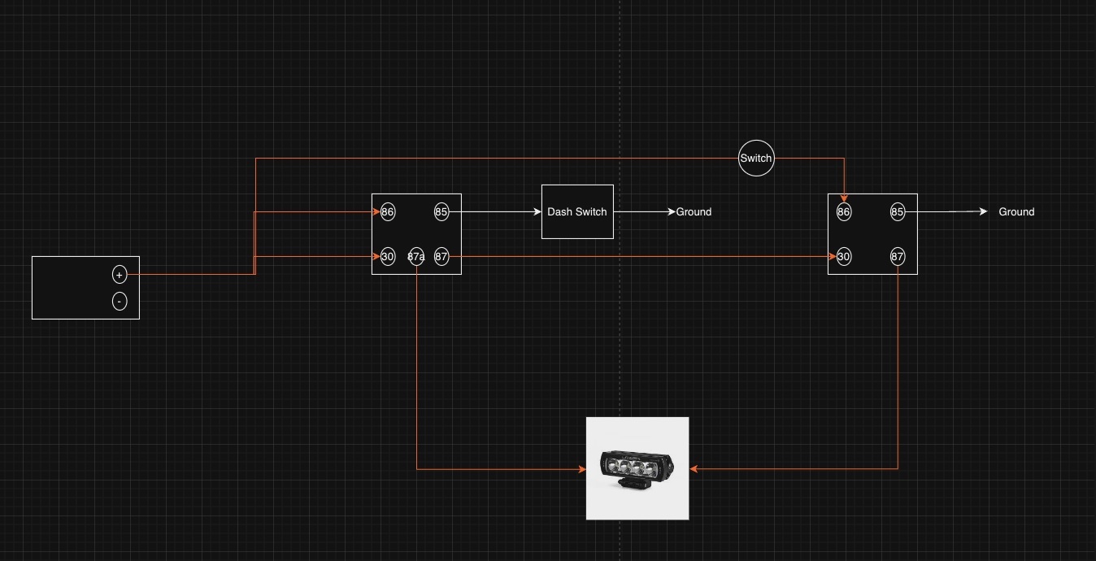Viewport: 1096px width, 561px height.
Task: Click the Ground label after Dash Switch
Action: [x=694, y=212]
